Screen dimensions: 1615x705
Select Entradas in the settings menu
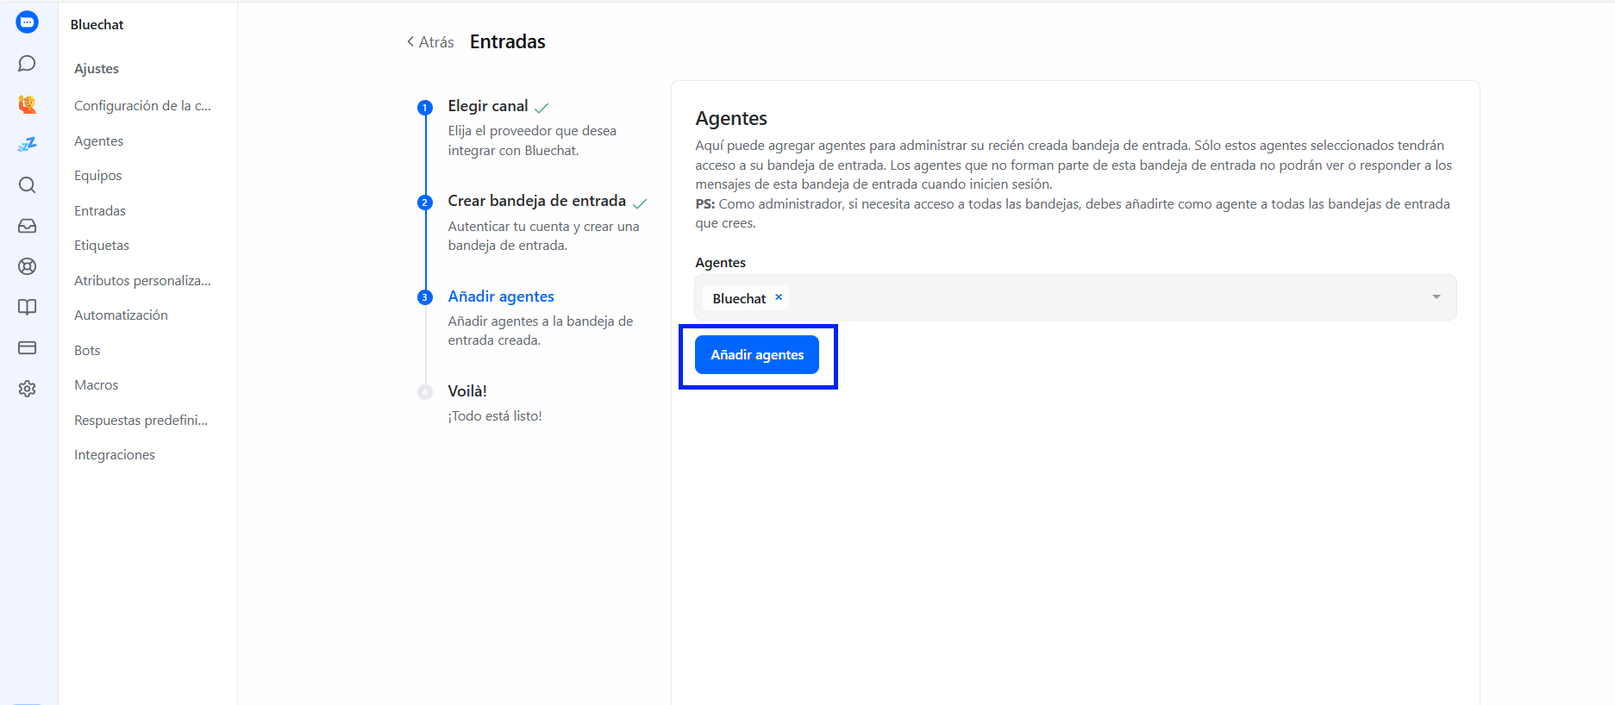coord(100,211)
